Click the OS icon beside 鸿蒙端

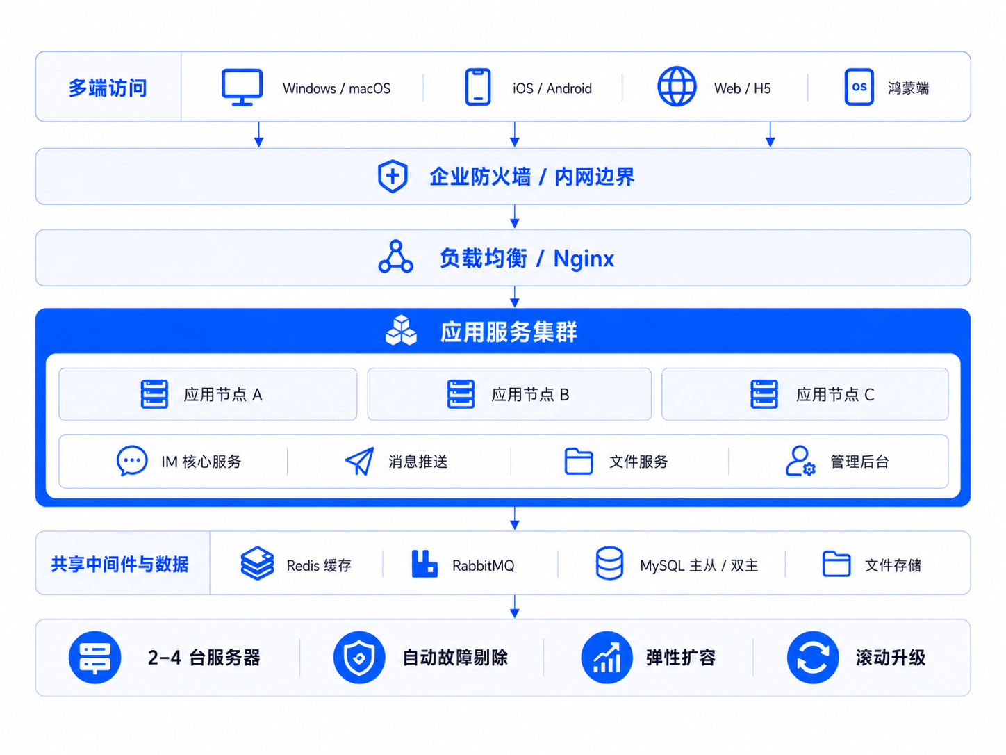[x=859, y=87]
